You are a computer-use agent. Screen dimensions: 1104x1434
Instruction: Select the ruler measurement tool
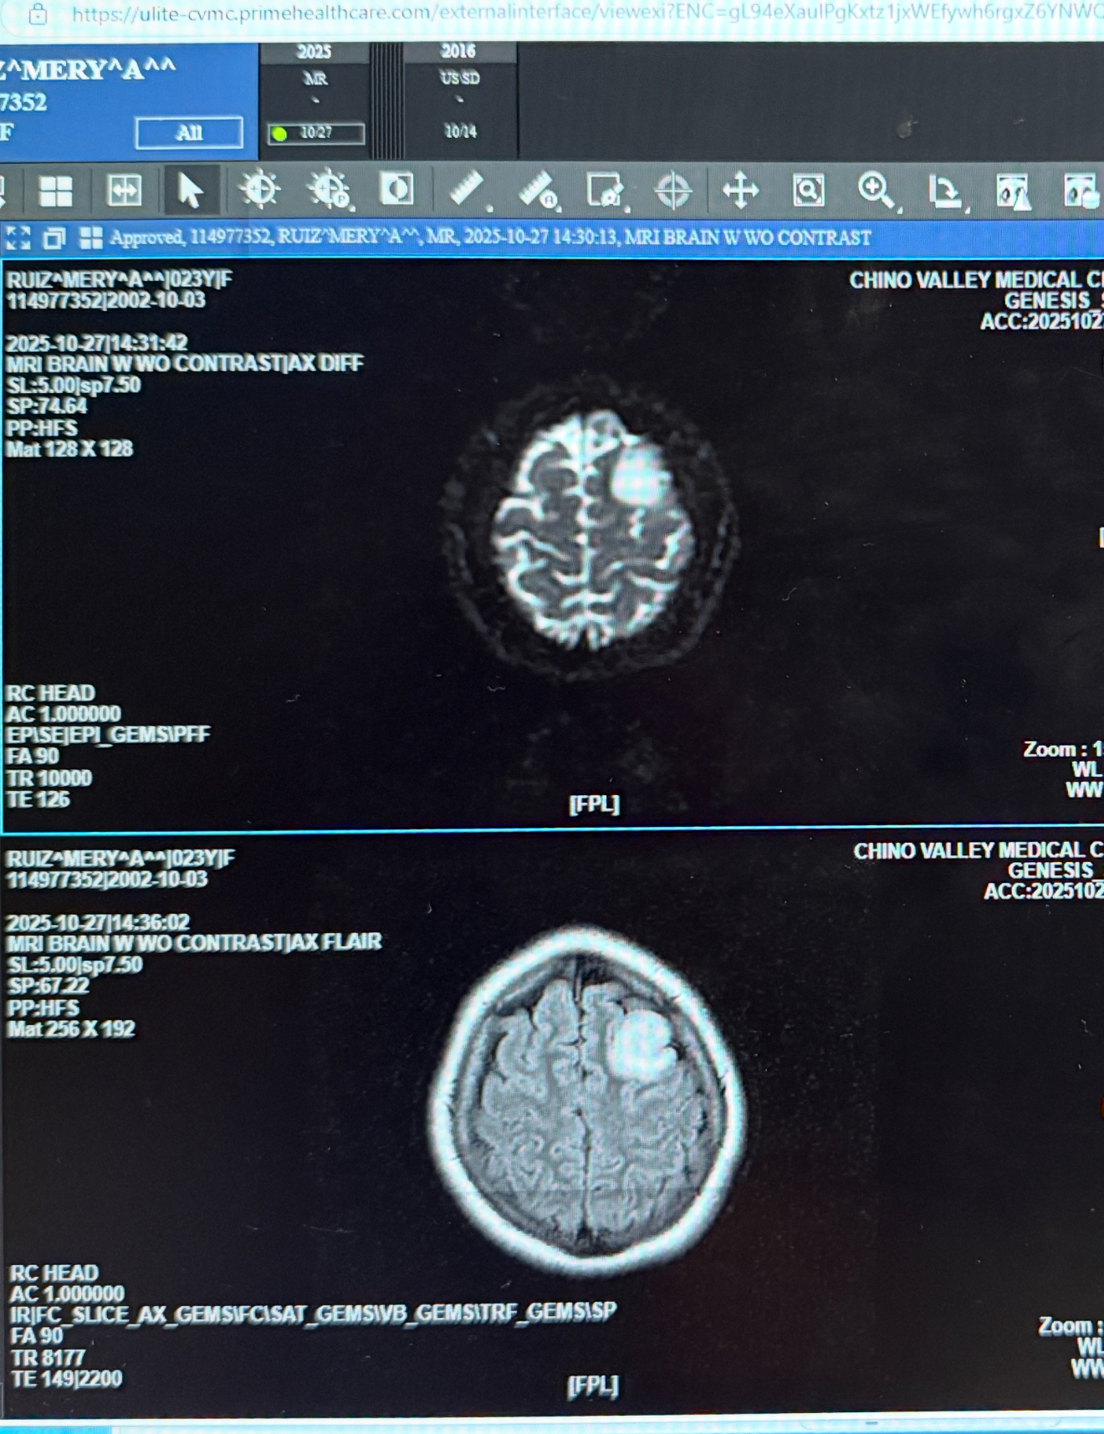click(467, 190)
